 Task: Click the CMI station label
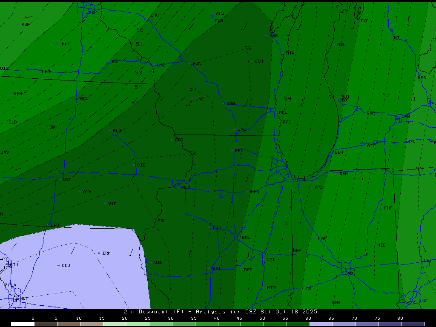pos(270,259)
